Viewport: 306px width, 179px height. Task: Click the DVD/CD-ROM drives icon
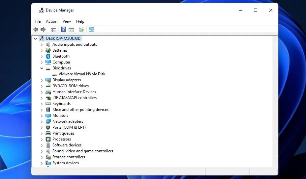(48, 86)
